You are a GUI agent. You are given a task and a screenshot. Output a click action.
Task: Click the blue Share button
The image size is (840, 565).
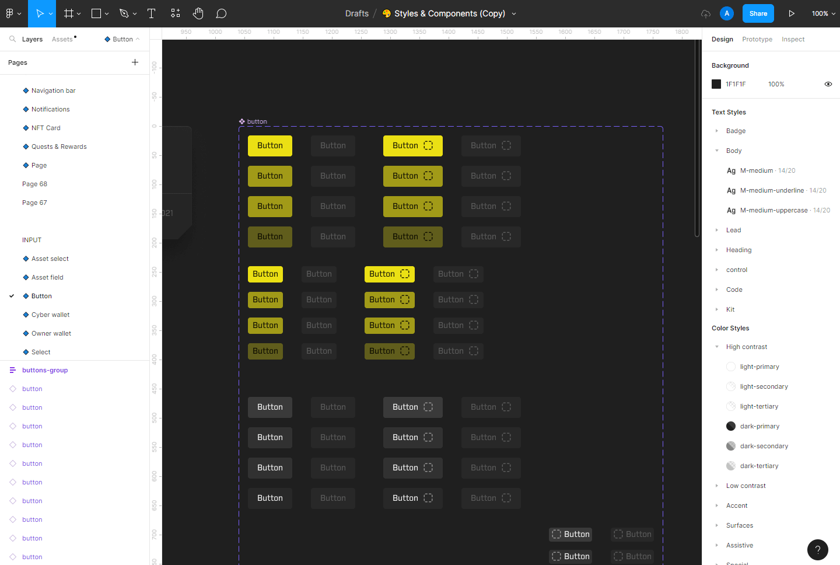point(758,13)
